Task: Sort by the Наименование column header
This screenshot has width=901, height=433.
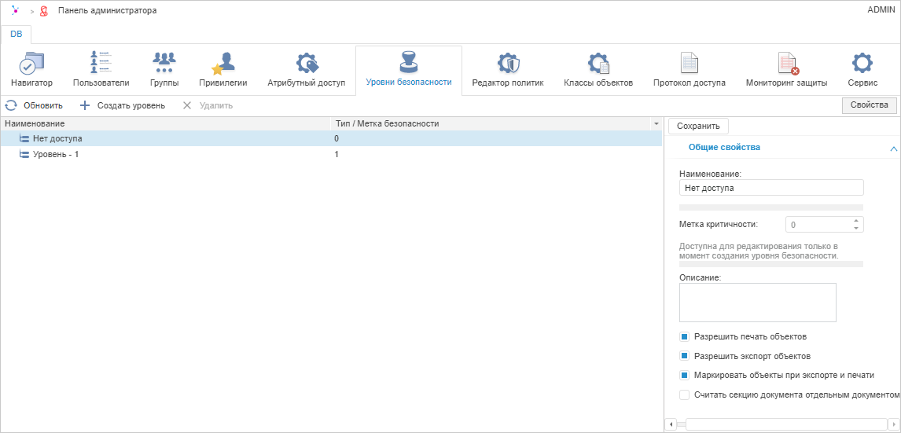Action: coord(166,123)
